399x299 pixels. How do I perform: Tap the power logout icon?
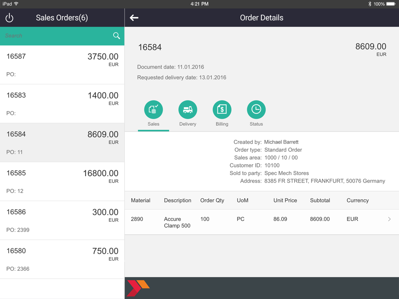click(x=10, y=18)
